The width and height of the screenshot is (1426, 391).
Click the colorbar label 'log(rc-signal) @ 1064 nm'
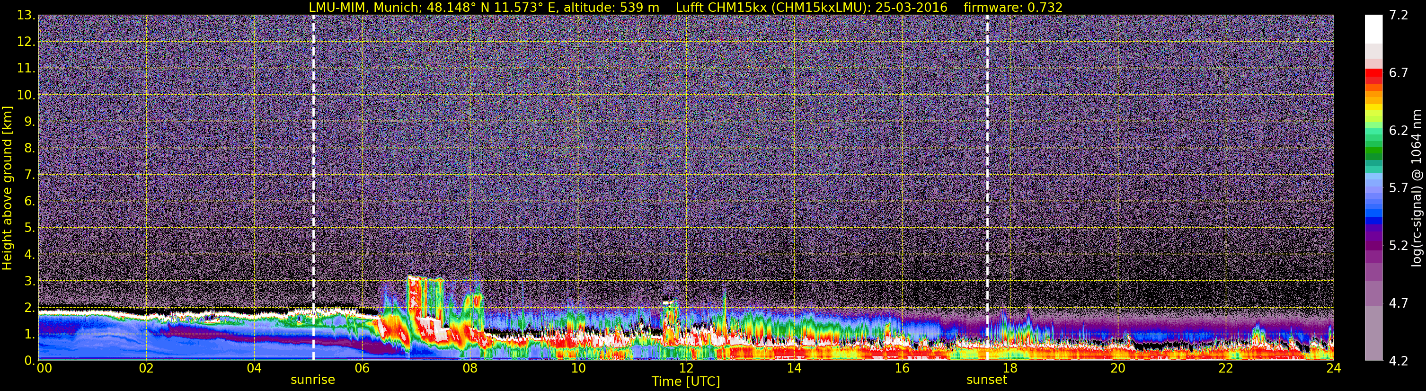pos(1416,188)
